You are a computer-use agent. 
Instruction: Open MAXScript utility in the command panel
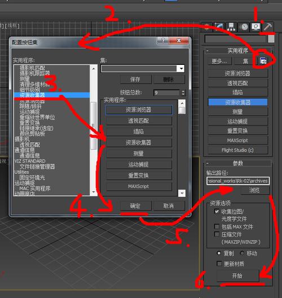(238, 141)
